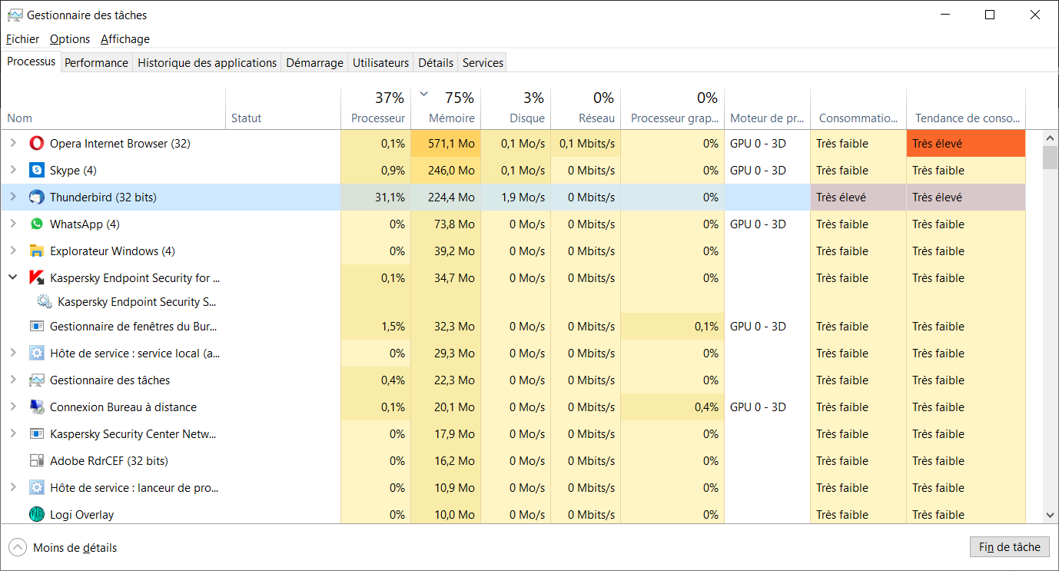Click the Opera Internet Browser process icon

click(37, 144)
